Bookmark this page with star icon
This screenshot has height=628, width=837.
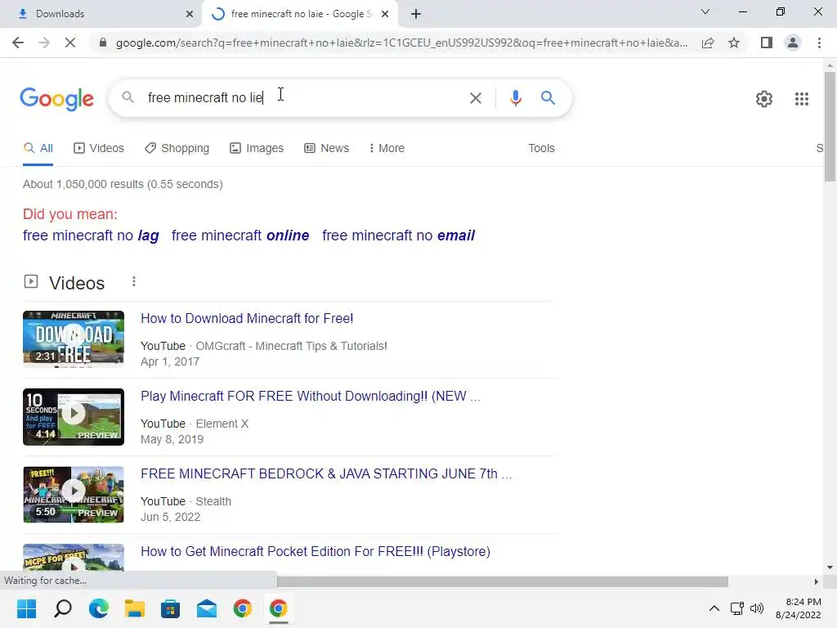pos(734,43)
